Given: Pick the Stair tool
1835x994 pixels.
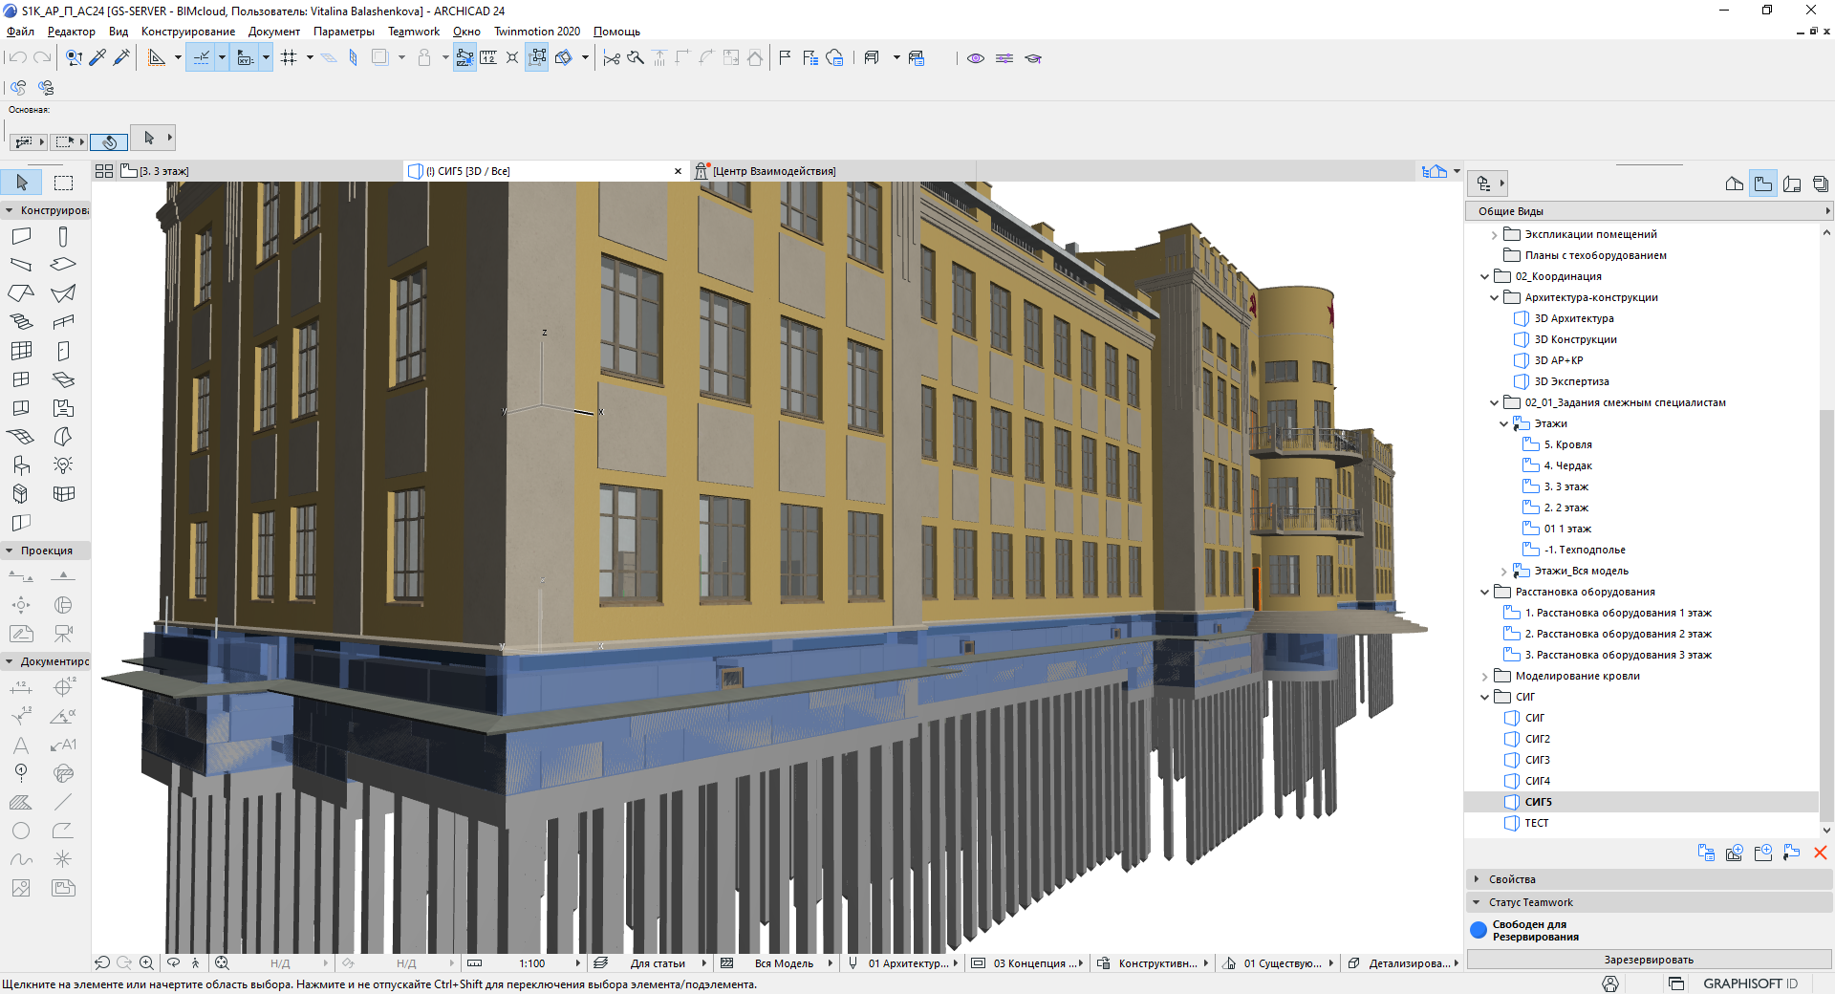Looking at the screenshot, I should click(21, 322).
